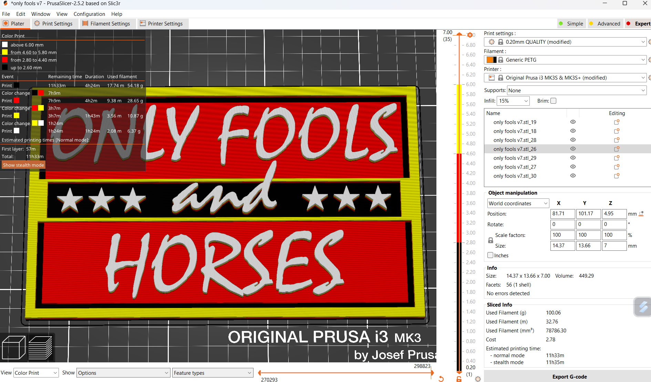Click the padlock beside Scale factors
Screen dimensions: 651x382
click(490, 240)
